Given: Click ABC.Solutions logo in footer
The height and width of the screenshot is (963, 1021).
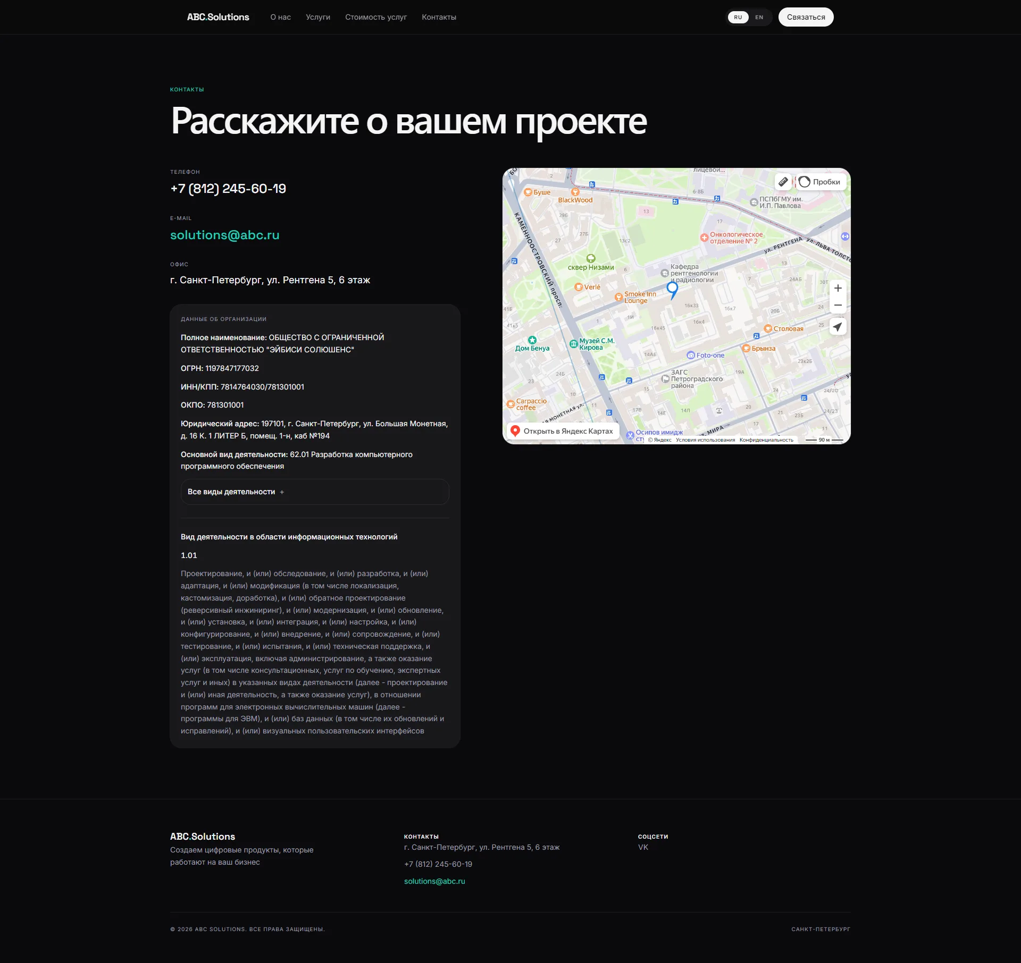Looking at the screenshot, I should (203, 837).
